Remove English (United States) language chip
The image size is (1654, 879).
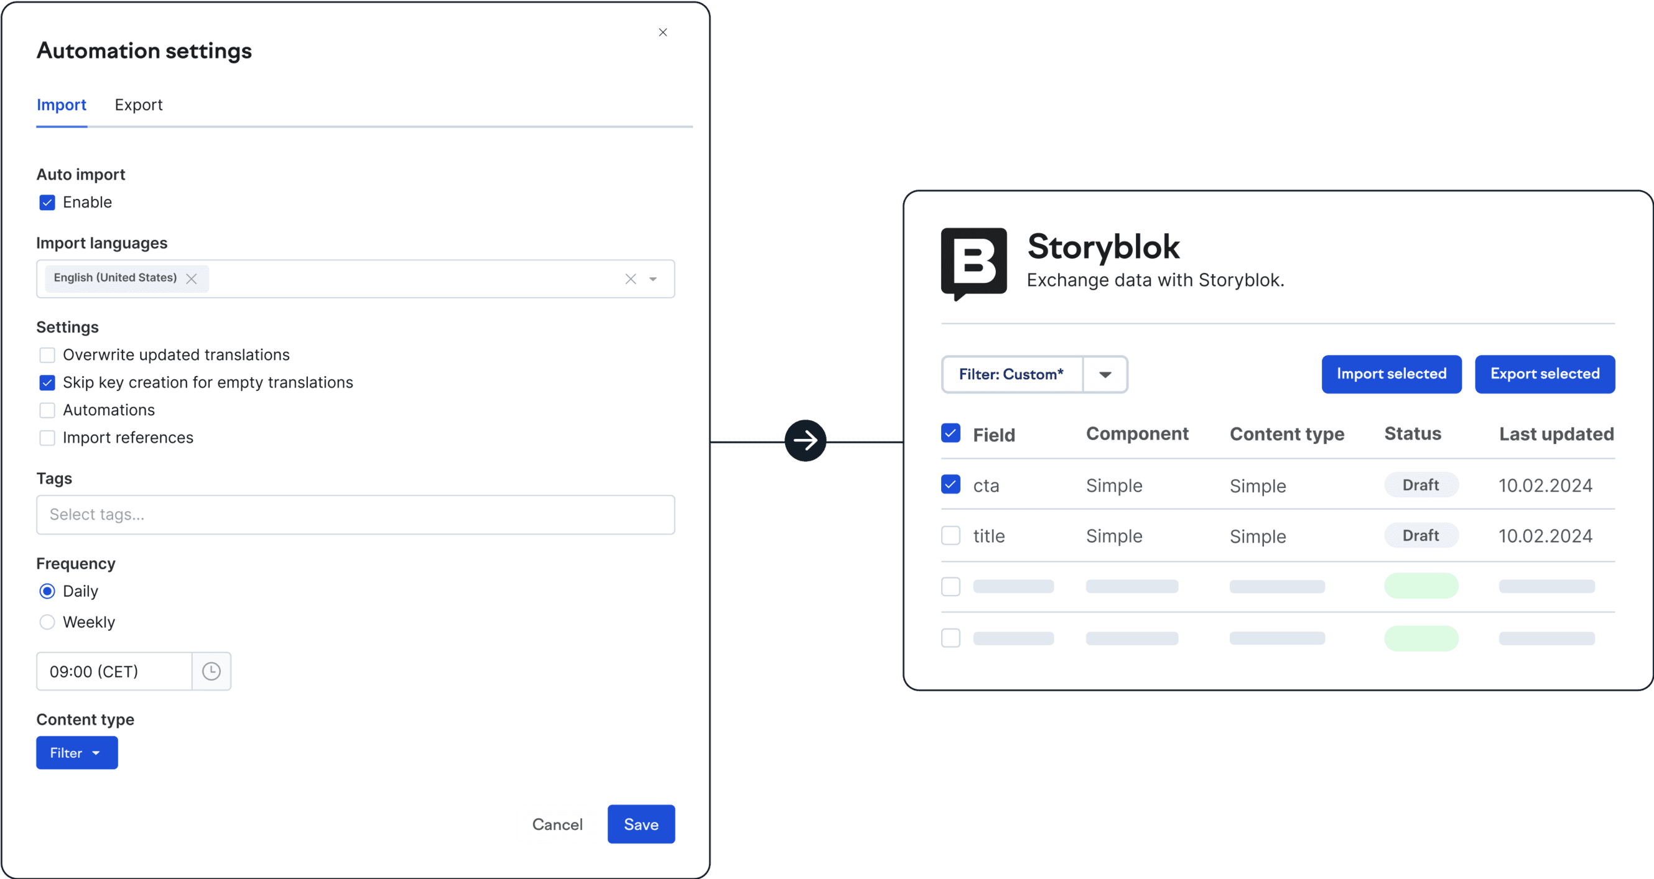coord(192,278)
